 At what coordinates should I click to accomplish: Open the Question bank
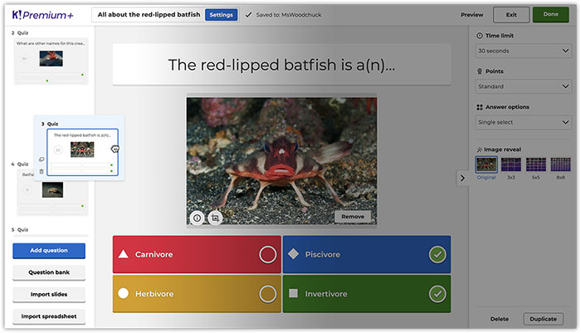[x=49, y=272]
